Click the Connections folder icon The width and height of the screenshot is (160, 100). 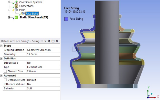(x=16, y=6)
